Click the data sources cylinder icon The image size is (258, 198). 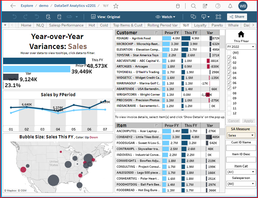[x=178, y=6]
